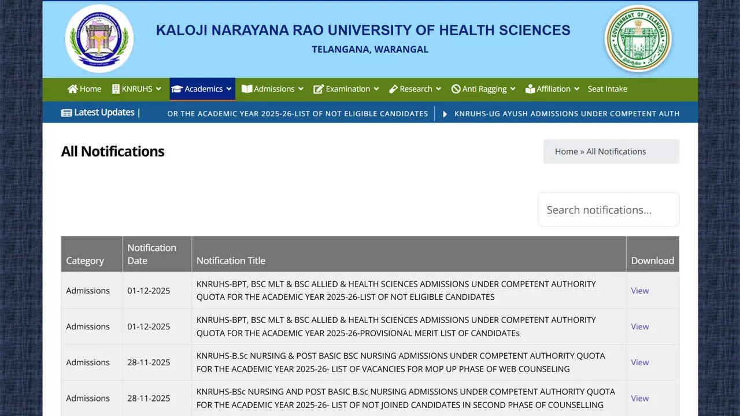The image size is (740, 416).
Task: Sort by Notification Date column header
Action: pos(151,254)
